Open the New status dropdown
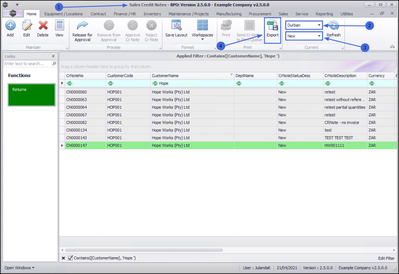This screenshot has height=274, width=399. 319,36
